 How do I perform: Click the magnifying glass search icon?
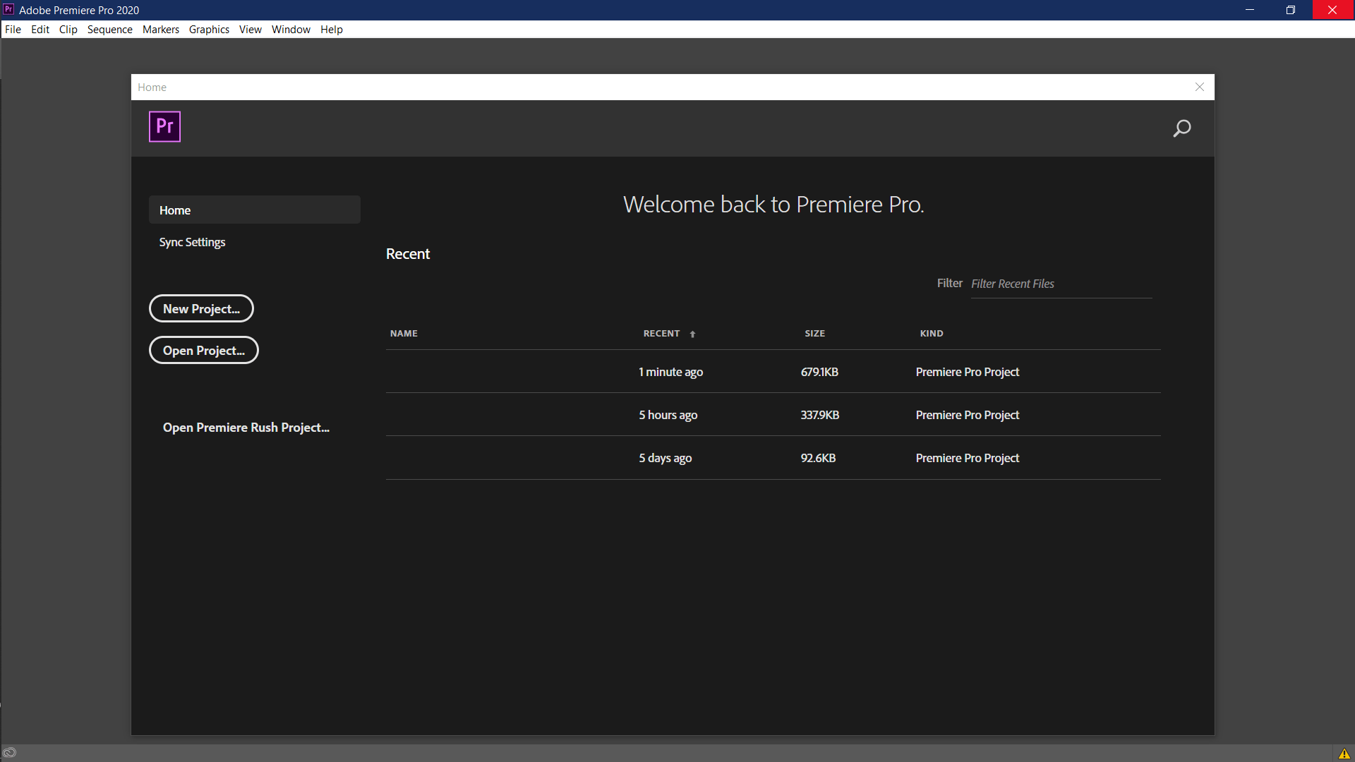pos(1182,128)
